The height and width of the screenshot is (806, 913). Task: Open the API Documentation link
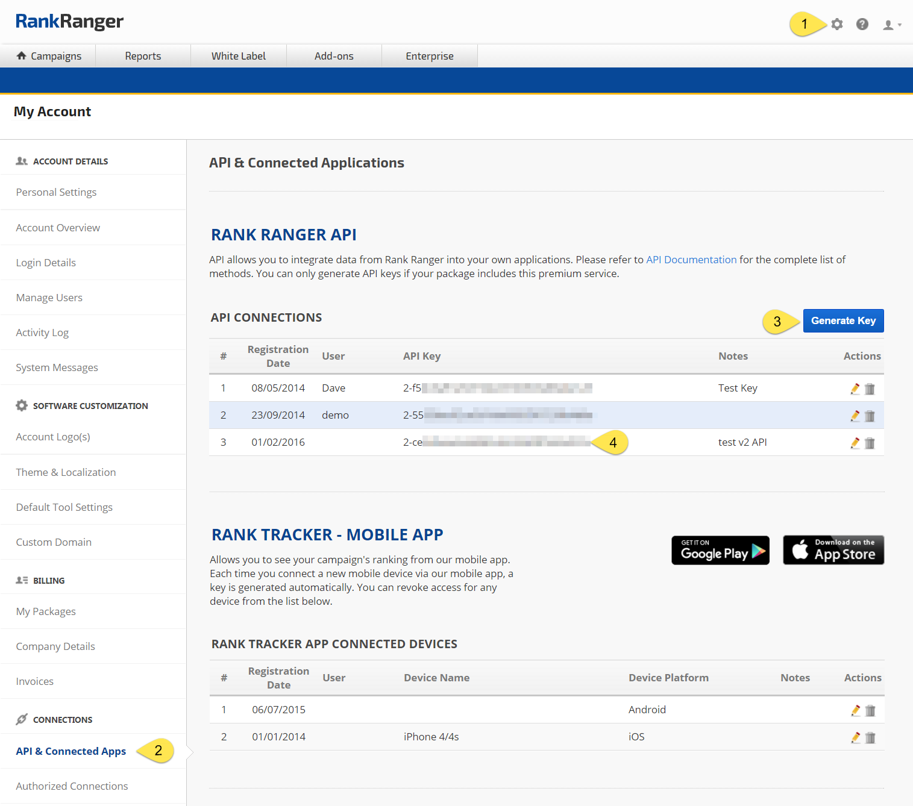(x=691, y=260)
